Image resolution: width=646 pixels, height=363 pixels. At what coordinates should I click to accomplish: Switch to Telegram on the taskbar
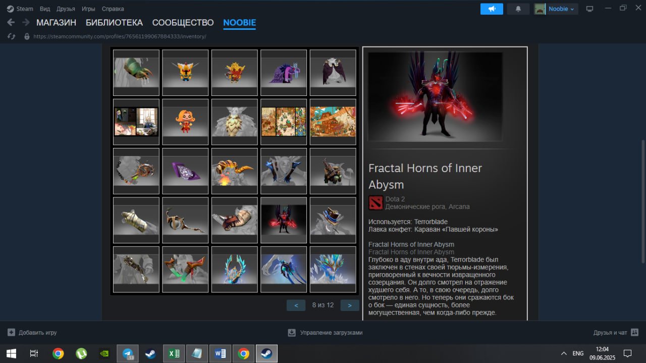(128, 353)
